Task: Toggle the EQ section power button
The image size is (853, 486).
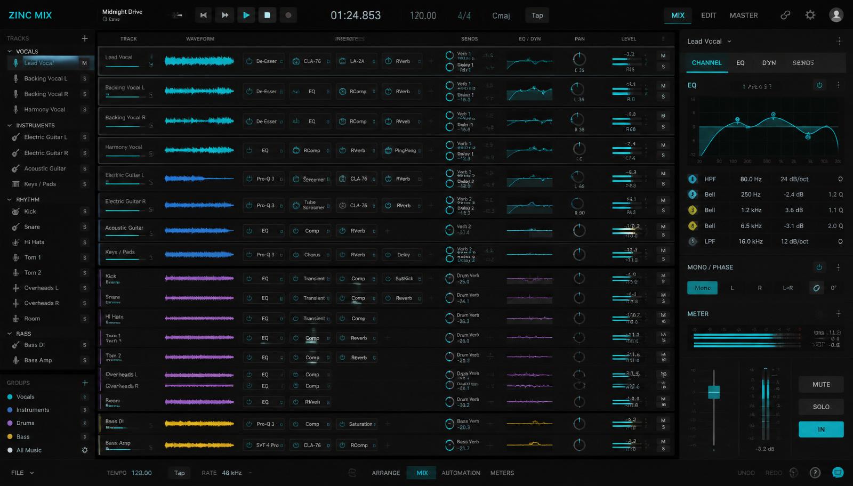Action: tap(819, 85)
